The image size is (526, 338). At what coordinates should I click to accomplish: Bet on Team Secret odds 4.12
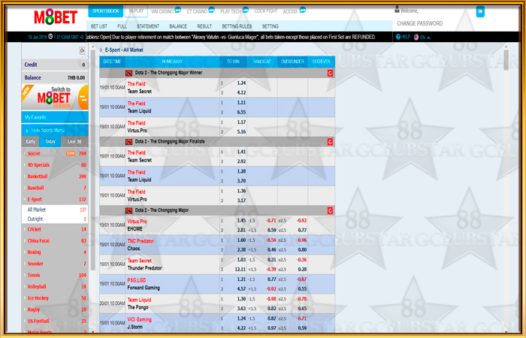[x=241, y=93]
